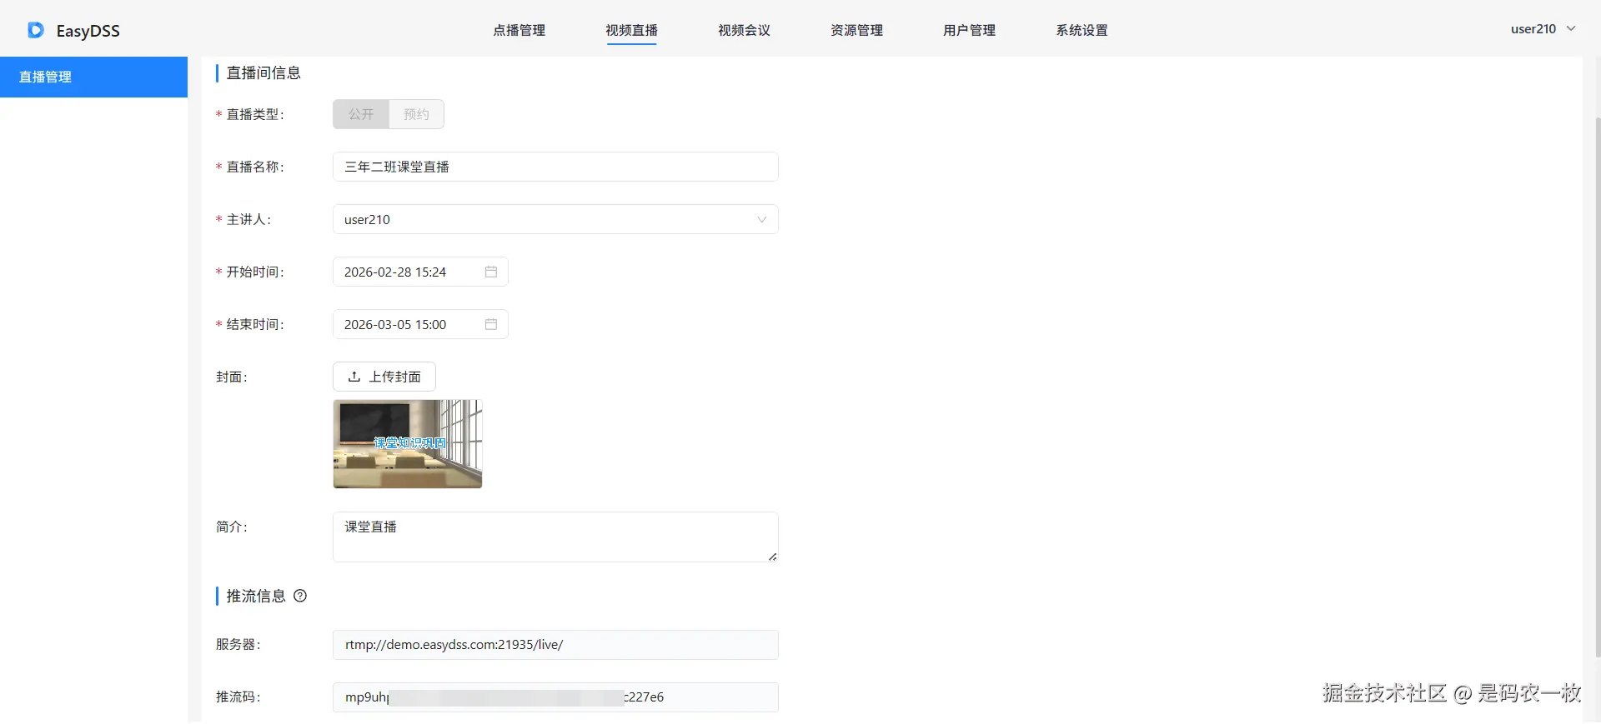Click the classroom cover thumbnail image

click(408, 444)
